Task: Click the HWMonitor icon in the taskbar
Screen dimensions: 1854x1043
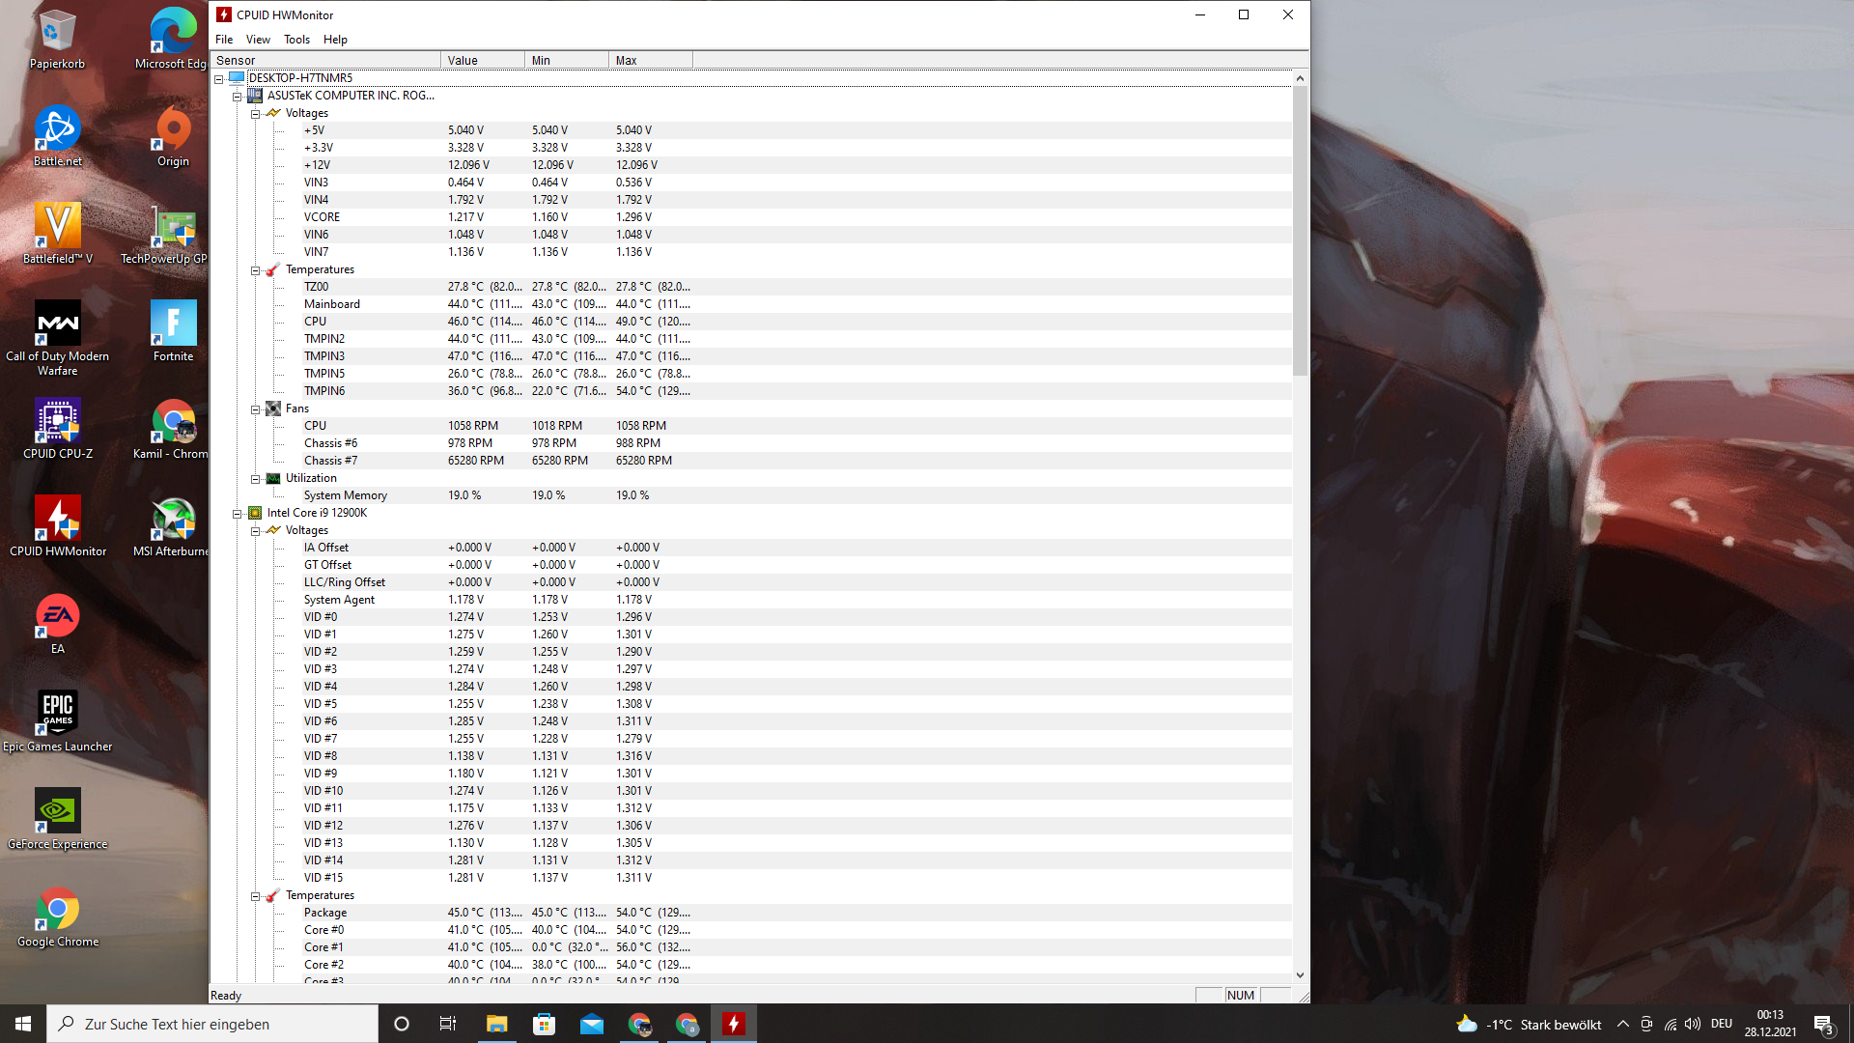Action: click(734, 1024)
